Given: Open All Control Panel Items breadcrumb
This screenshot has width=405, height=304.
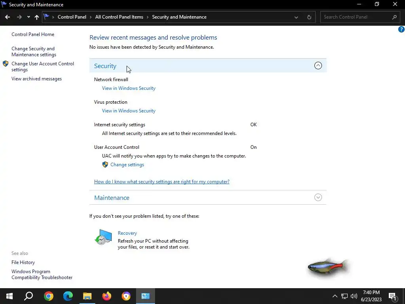Looking at the screenshot, I should (119, 17).
